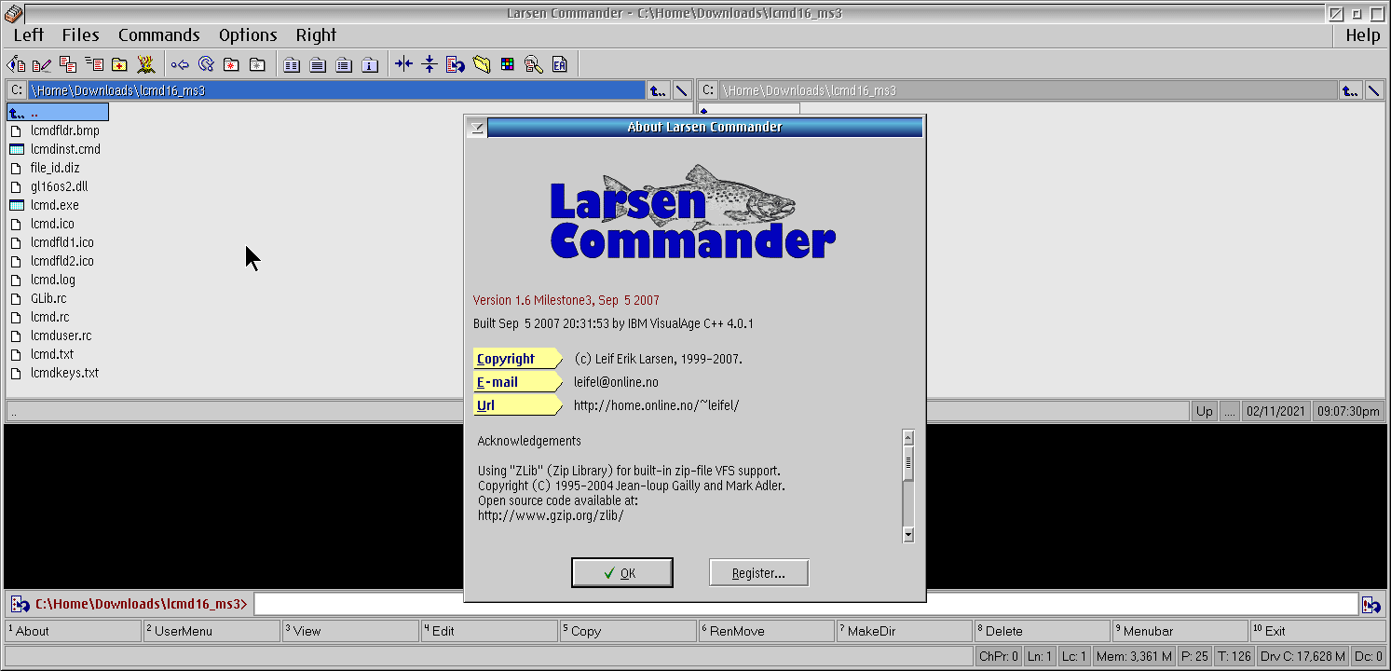Screen dimensions: 1391x671
Task: Open the Files menu
Action: (x=81, y=35)
